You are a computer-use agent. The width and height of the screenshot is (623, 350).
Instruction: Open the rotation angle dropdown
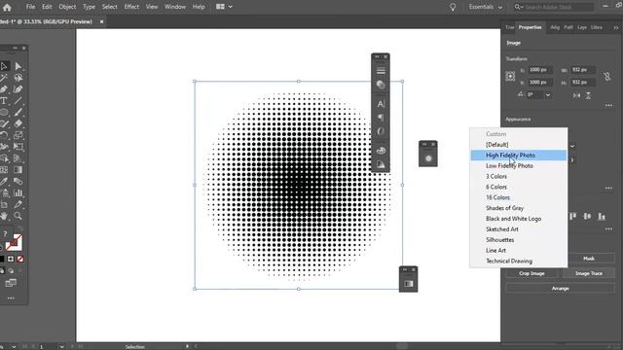pos(548,95)
